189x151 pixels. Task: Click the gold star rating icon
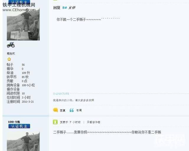click(9, 59)
